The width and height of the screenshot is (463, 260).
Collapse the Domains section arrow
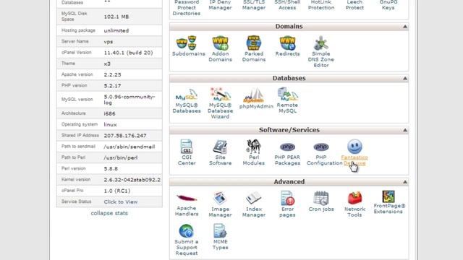pos(405,27)
